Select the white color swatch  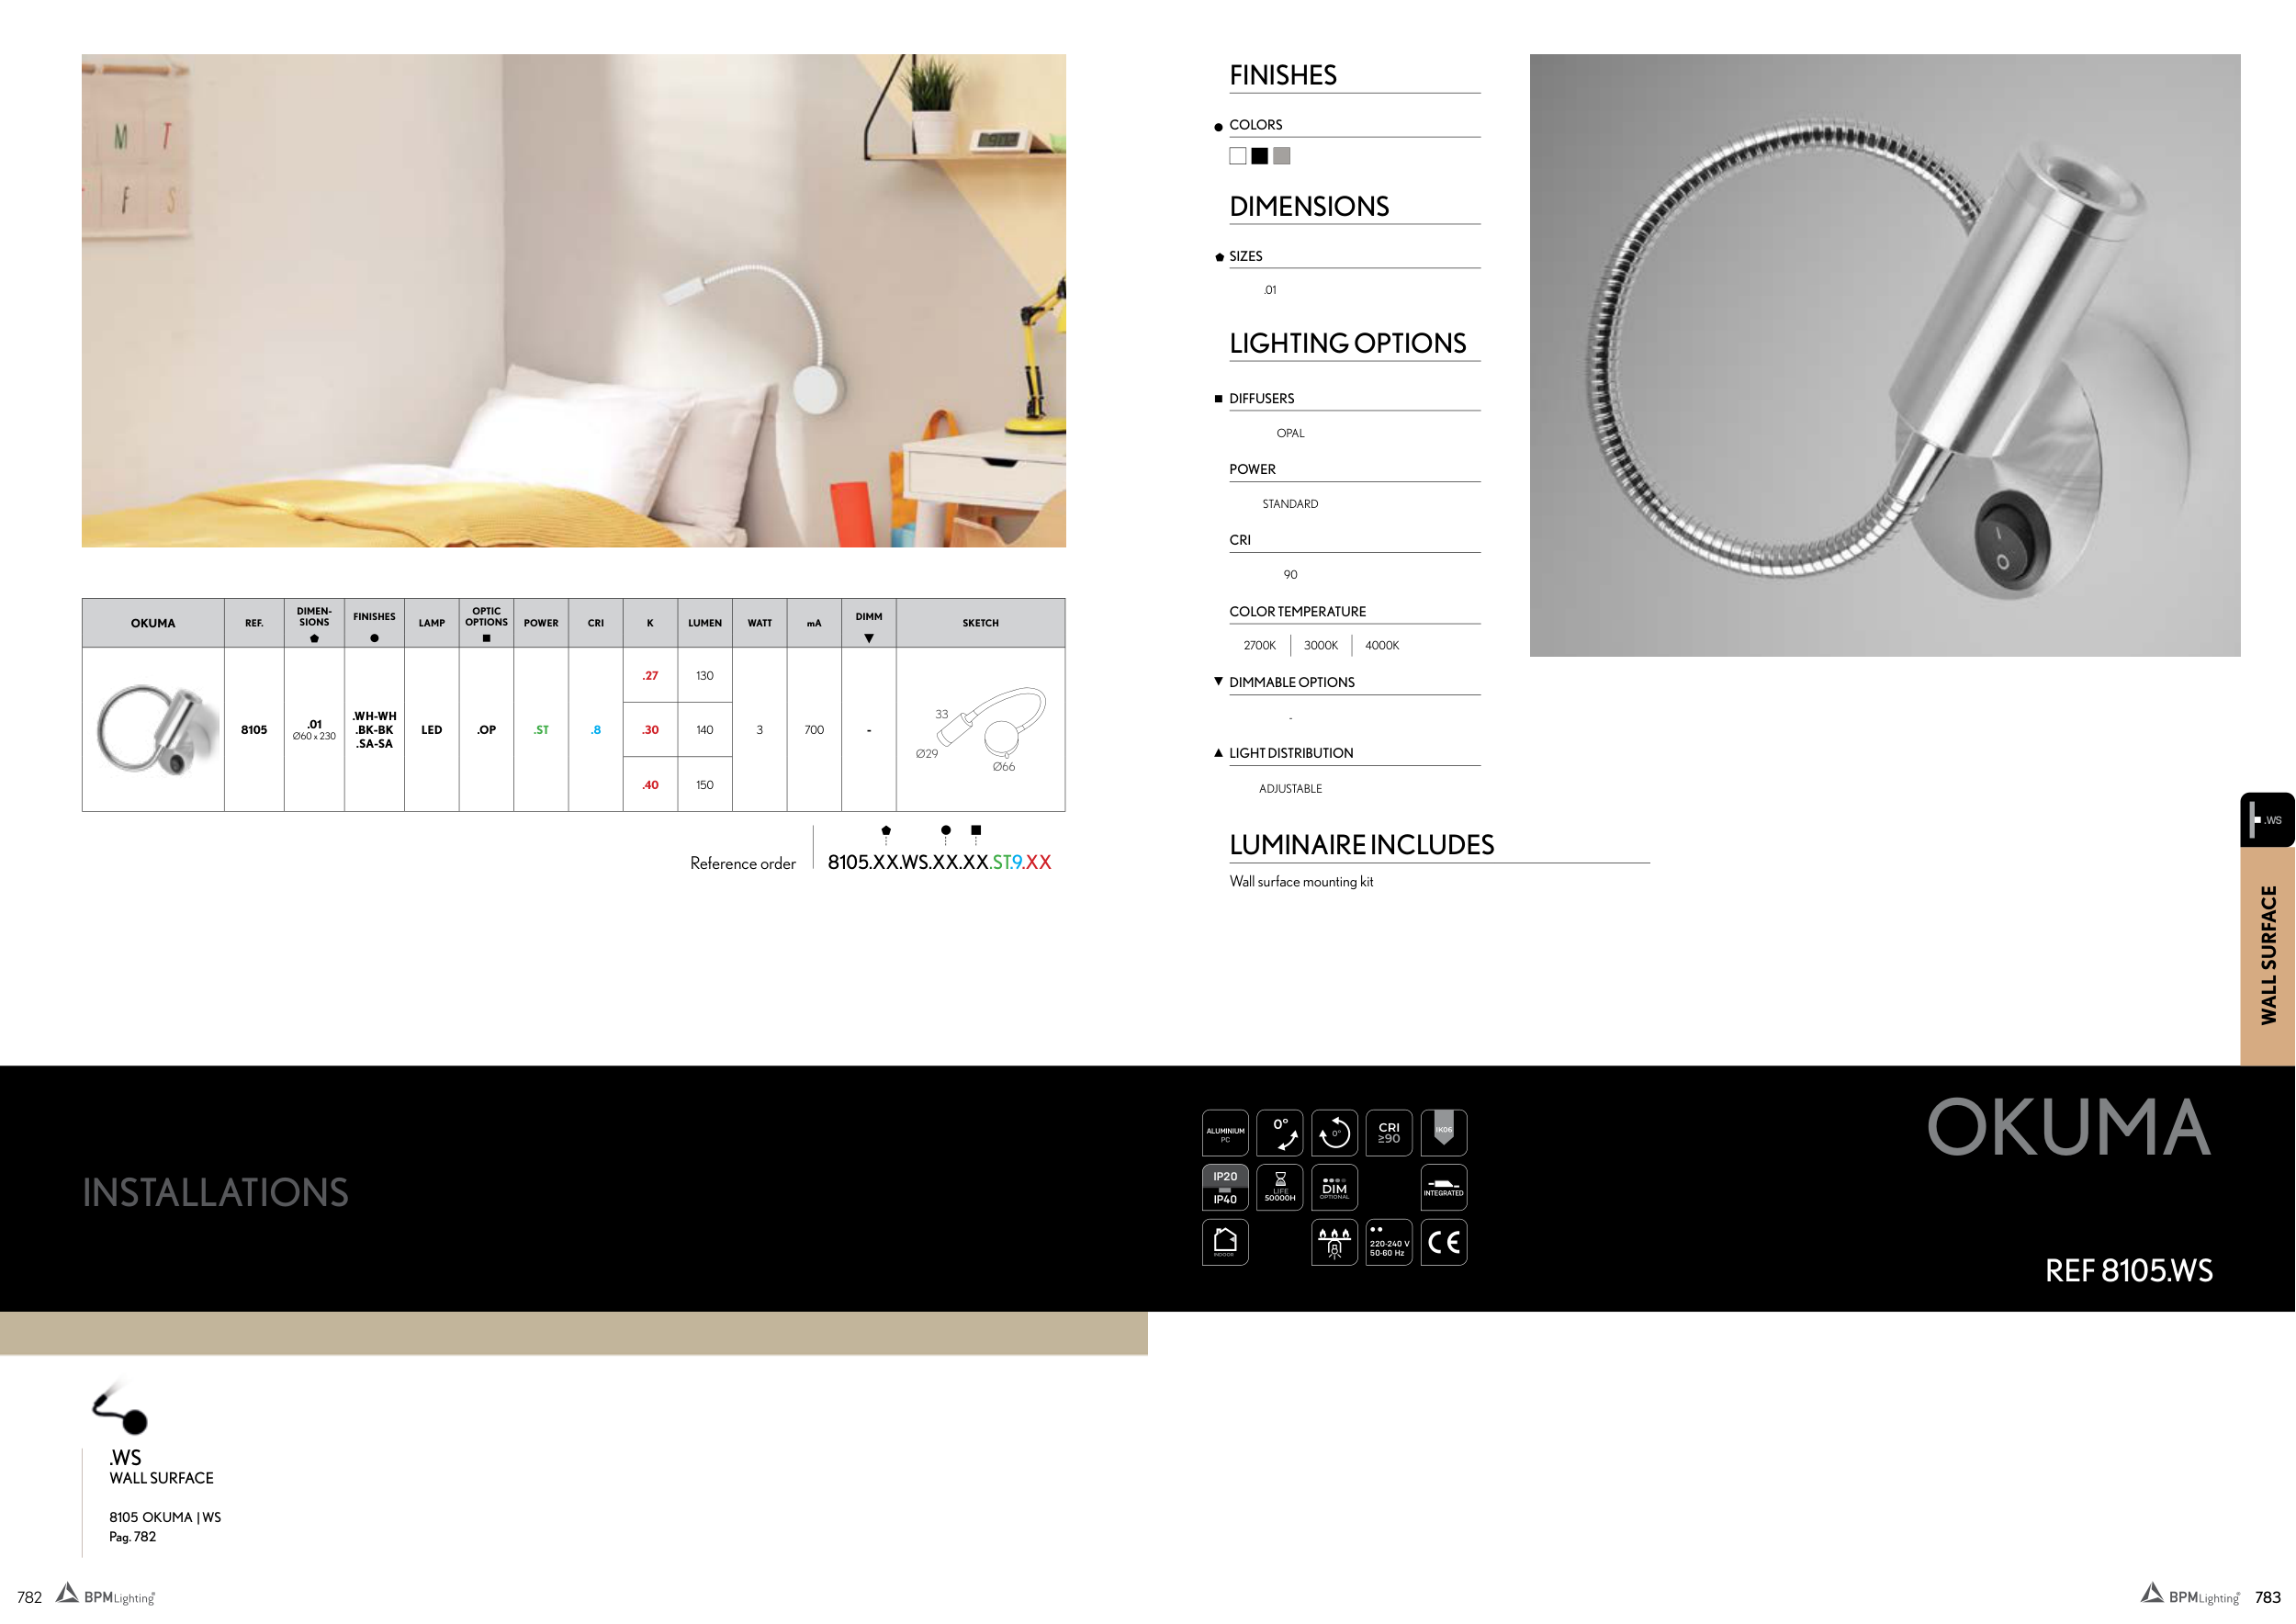[1237, 156]
